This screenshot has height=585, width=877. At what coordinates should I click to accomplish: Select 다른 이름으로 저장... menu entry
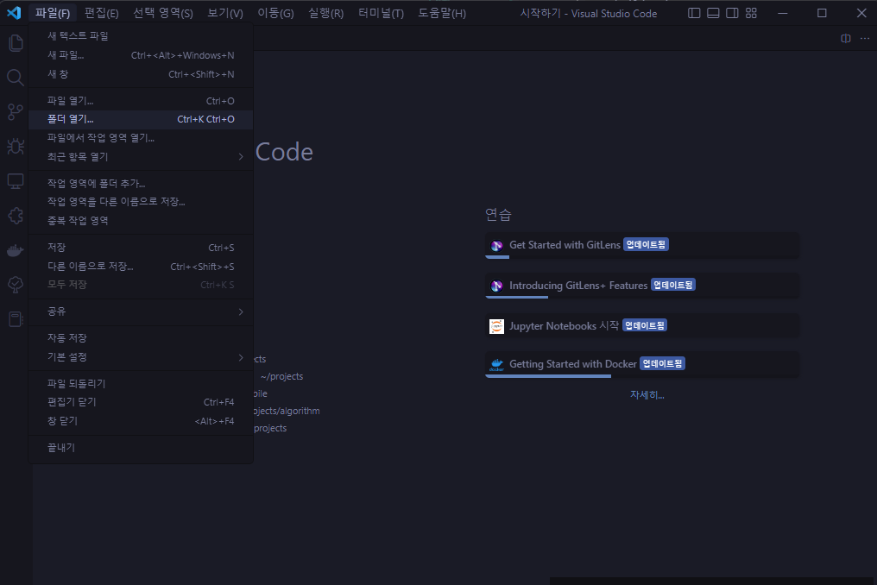141,267
